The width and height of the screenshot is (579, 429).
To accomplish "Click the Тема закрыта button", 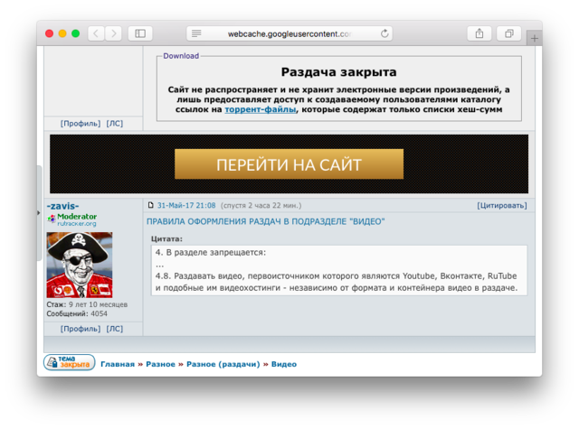I will 69,363.
